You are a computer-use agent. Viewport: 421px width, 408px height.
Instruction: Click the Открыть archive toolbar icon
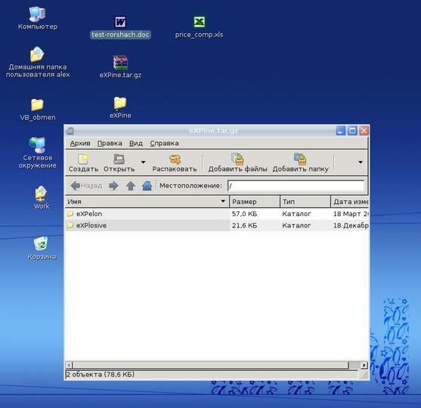pos(119,159)
